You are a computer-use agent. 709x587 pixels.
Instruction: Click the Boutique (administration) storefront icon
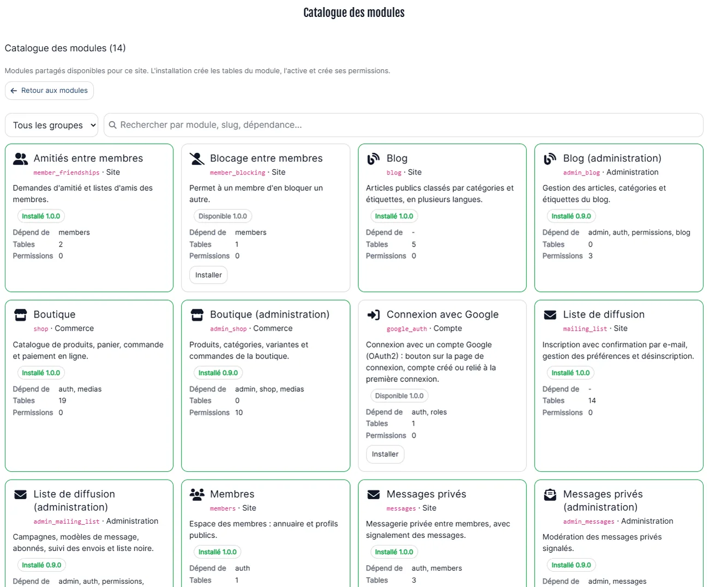point(197,315)
